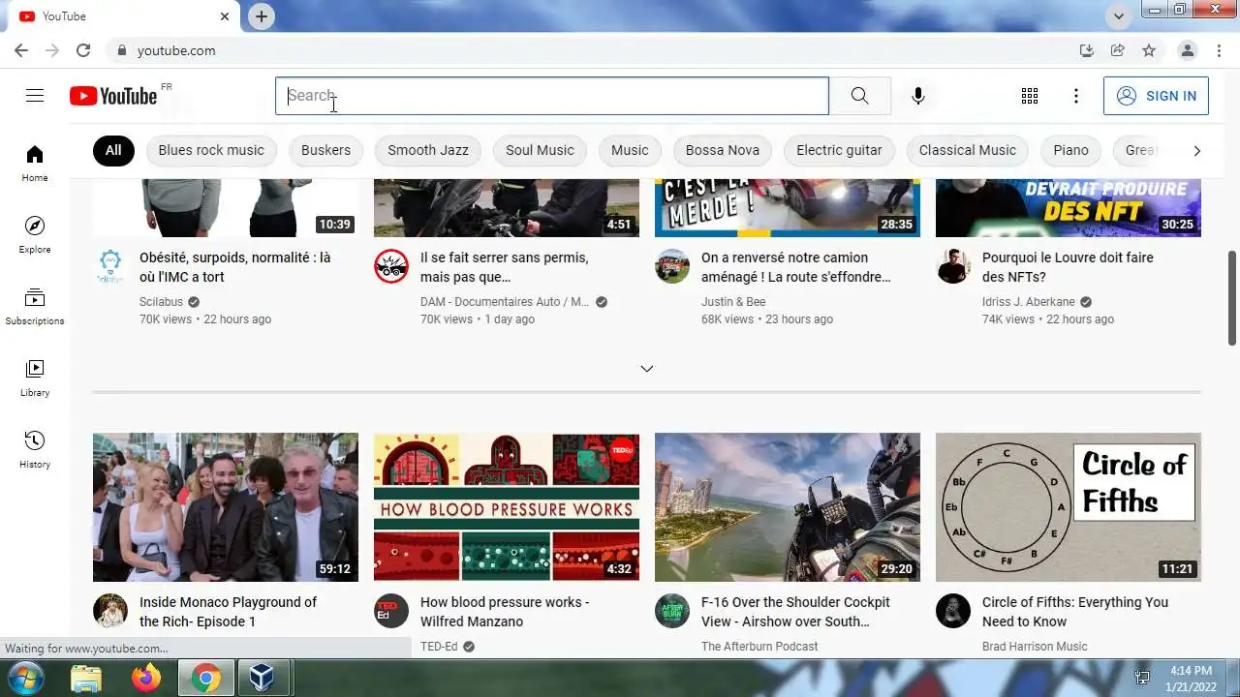Bookmark this page with star icon
The height and width of the screenshot is (697, 1240).
click(x=1149, y=50)
